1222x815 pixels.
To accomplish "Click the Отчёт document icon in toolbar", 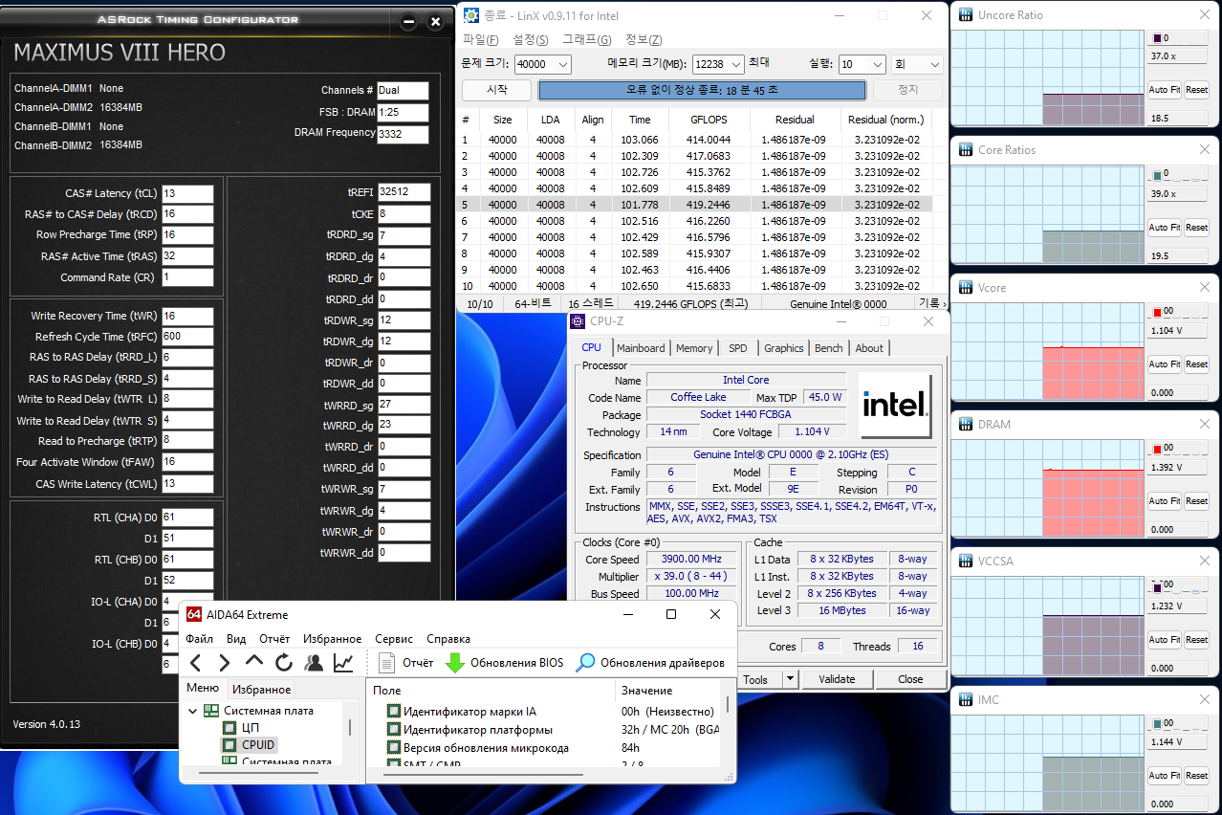I will click(387, 663).
